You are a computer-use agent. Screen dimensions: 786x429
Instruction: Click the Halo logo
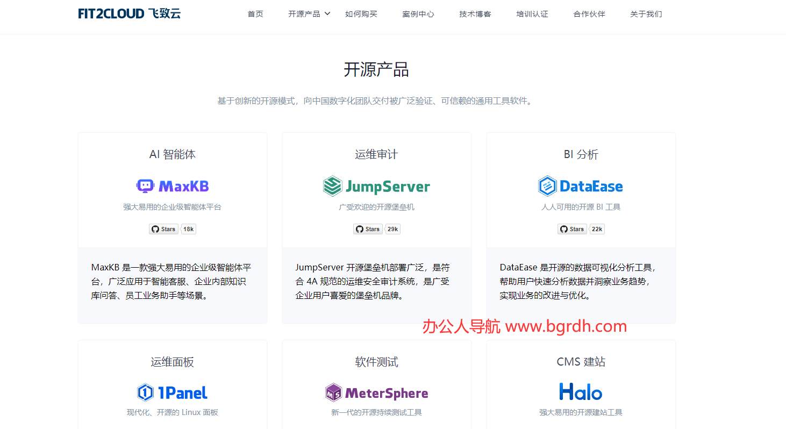pyautogui.click(x=581, y=392)
